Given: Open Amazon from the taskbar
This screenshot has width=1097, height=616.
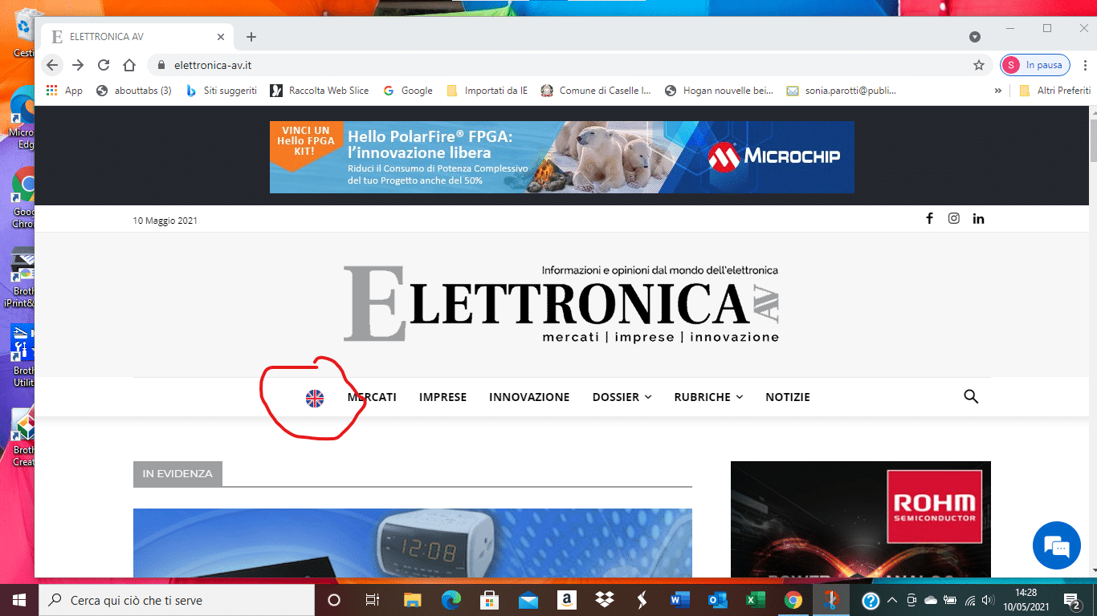Looking at the screenshot, I should tap(566, 600).
